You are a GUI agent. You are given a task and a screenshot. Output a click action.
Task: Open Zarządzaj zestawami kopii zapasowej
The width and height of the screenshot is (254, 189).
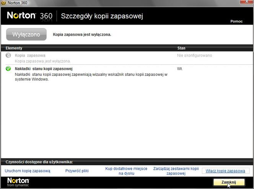pos(176,171)
